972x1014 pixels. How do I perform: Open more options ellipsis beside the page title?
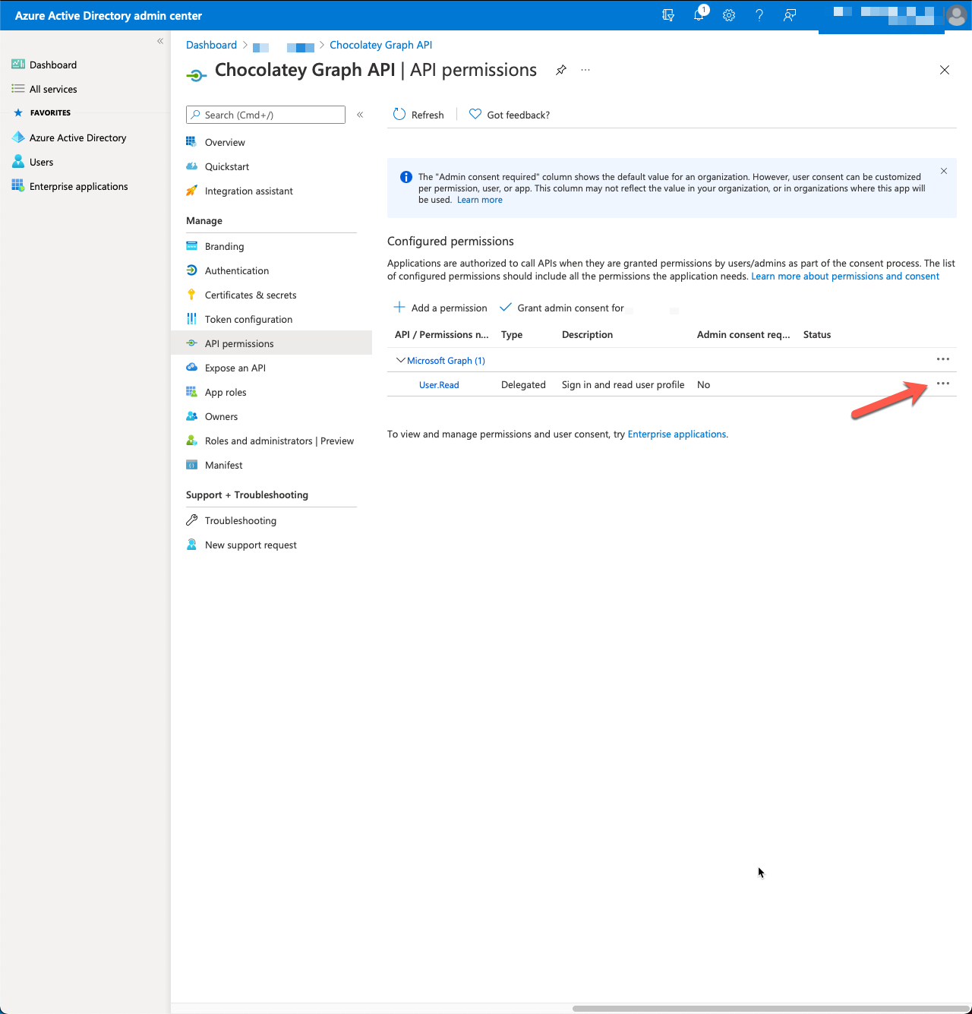click(x=585, y=70)
